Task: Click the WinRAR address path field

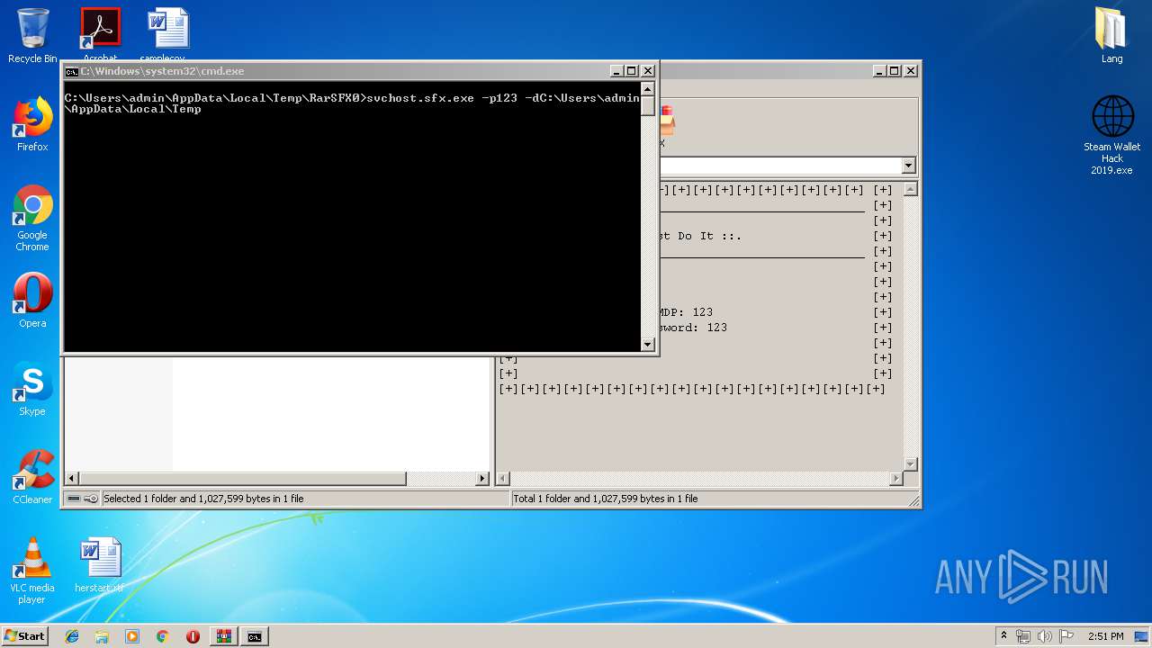Action: click(779, 166)
